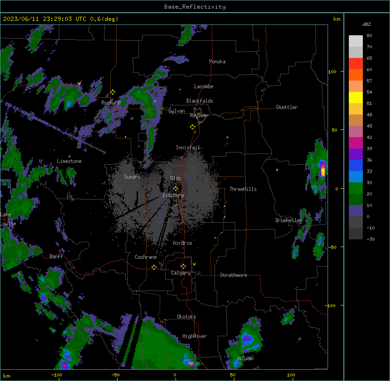Select the bright blue 36-33 dBZ swatch
The height and width of the screenshot is (381, 390).
point(356,165)
